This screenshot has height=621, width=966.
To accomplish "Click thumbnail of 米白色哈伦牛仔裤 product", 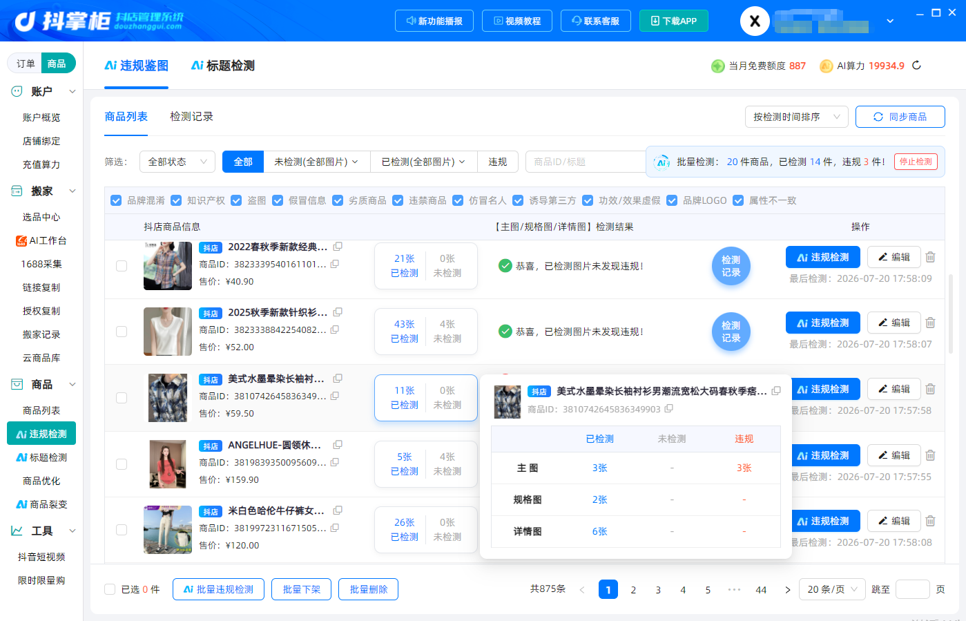I will (168, 530).
